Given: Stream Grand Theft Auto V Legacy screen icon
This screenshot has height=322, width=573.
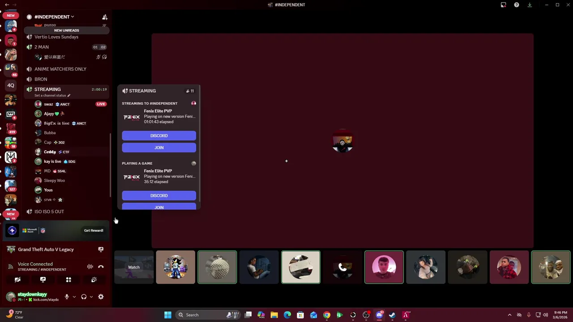Looking at the screenshot, I should 101,250.
